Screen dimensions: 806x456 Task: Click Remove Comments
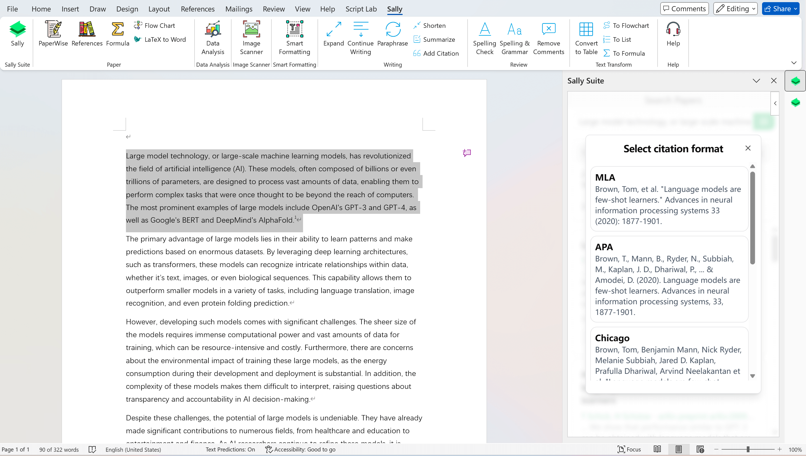(x=548, y=38)
